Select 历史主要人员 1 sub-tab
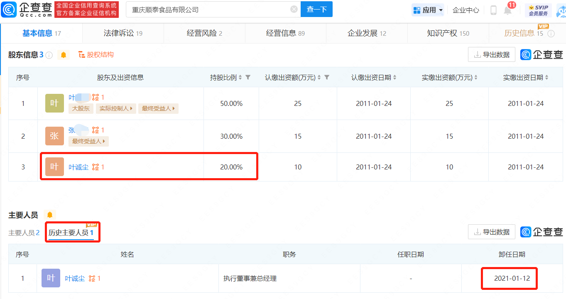This screenshot has width=566, height=299. point(71,233)
